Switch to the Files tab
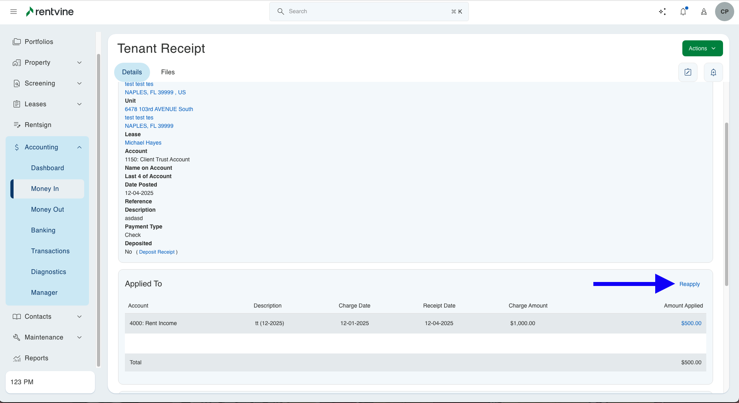 168,72
